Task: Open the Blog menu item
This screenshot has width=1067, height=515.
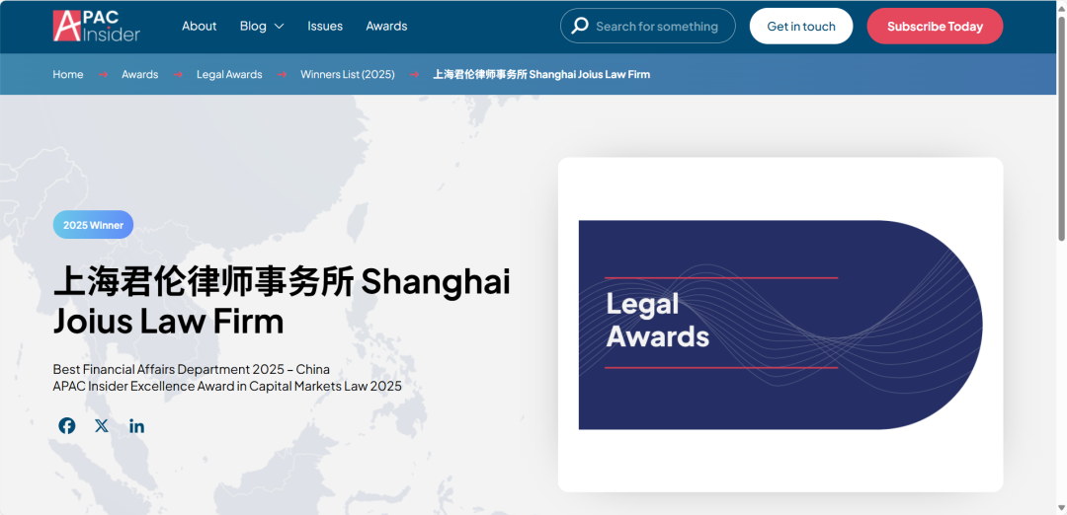Action: pos(253,26)
